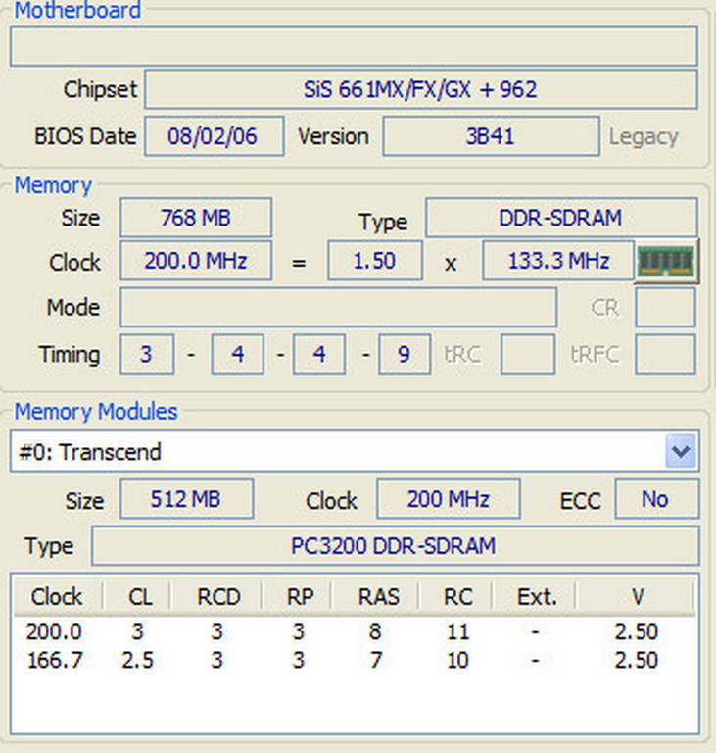Open the memory module dropdown arrow

click(x=680, y=452)
